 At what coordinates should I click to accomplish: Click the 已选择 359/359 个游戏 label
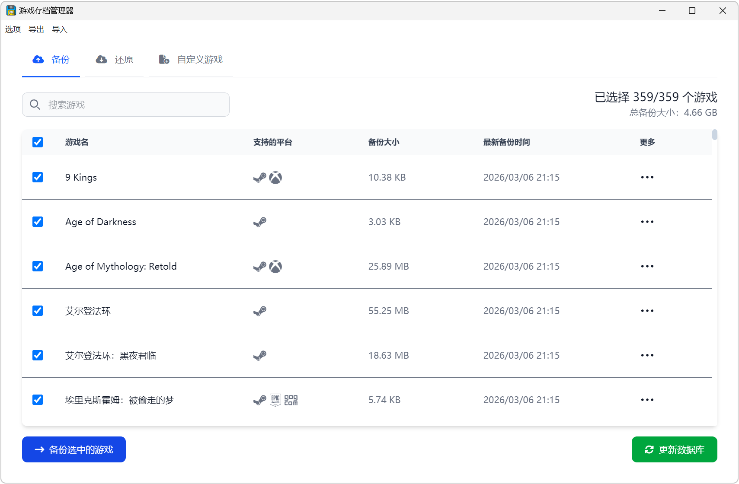click(656, 97)
